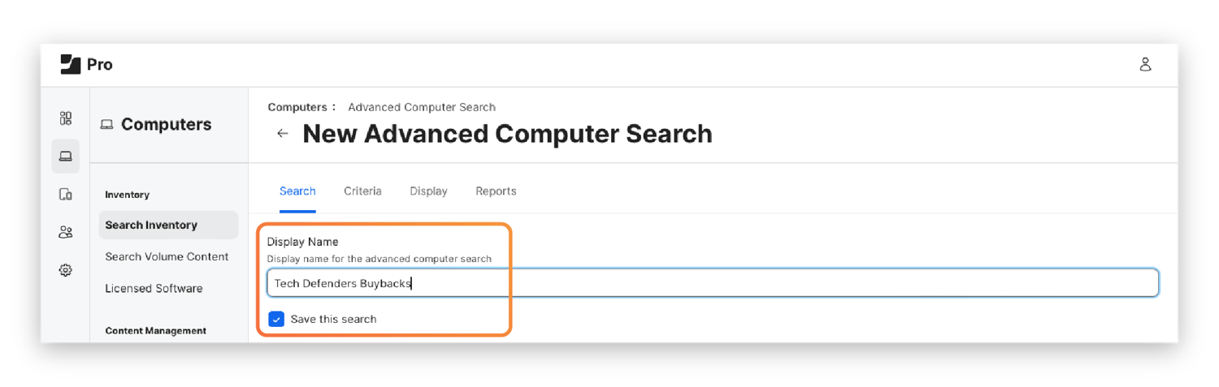The image size is (1219, 387).
Task: Select the laptop Computers icon in the left rail
Action: (66, 156)
